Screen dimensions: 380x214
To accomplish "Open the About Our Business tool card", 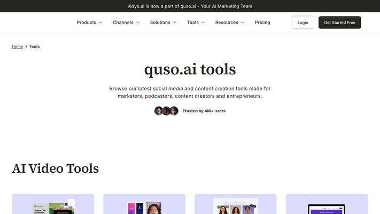I will [x=53, y=204].
